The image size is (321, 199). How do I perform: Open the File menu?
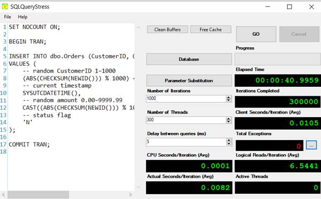point(7,17)
